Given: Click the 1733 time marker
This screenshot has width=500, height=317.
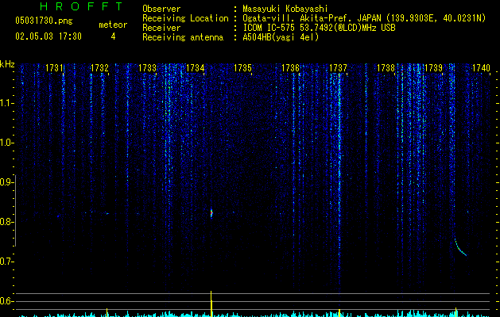Looking at the screenshot, I should [147, 68].
